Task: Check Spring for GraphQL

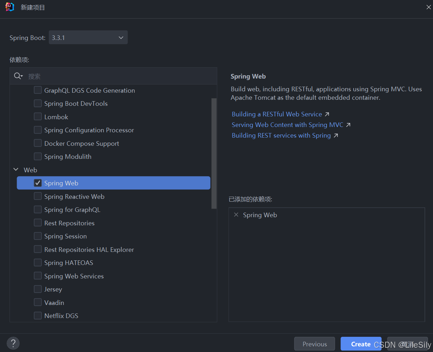Action: 38,209
